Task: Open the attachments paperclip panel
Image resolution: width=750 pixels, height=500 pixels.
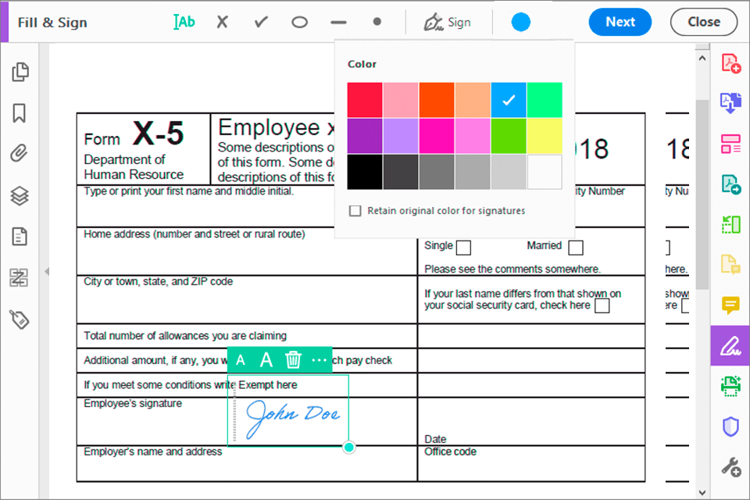Action: [19, 154]
